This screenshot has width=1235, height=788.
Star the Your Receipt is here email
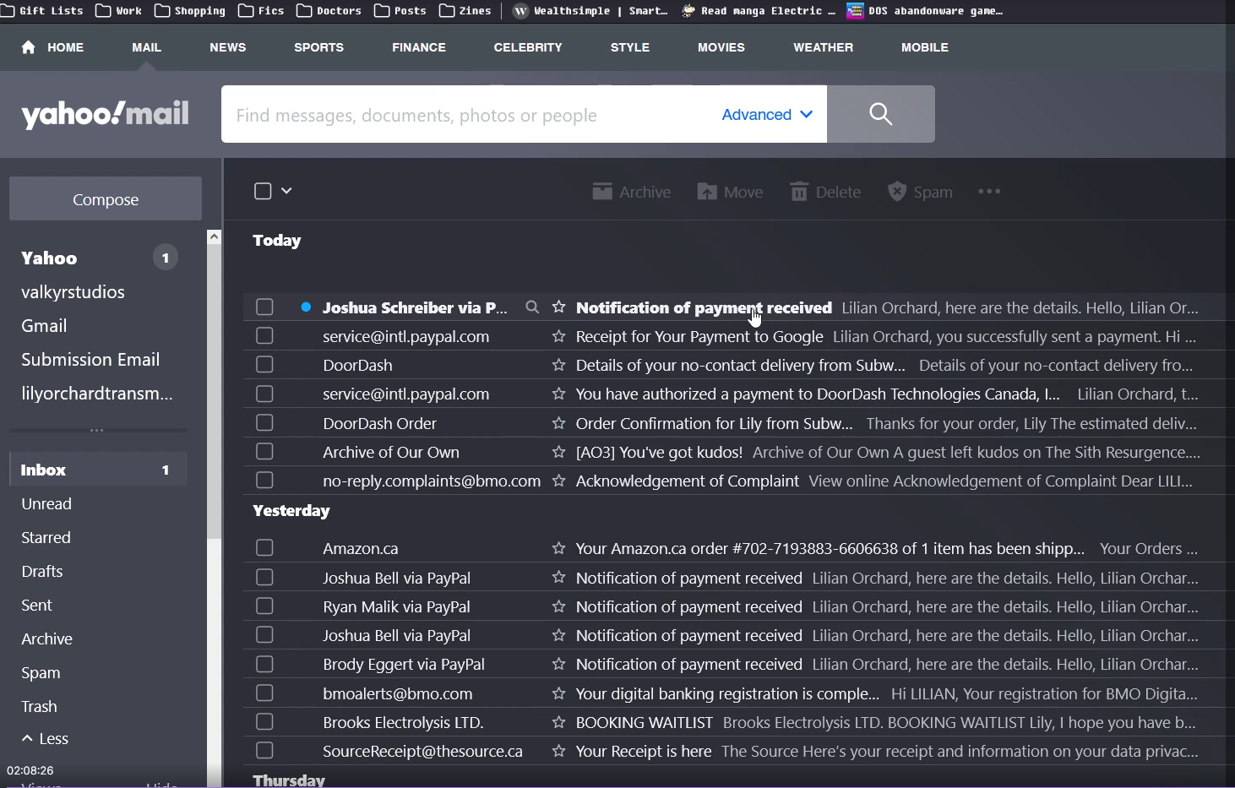pos(558,751)
